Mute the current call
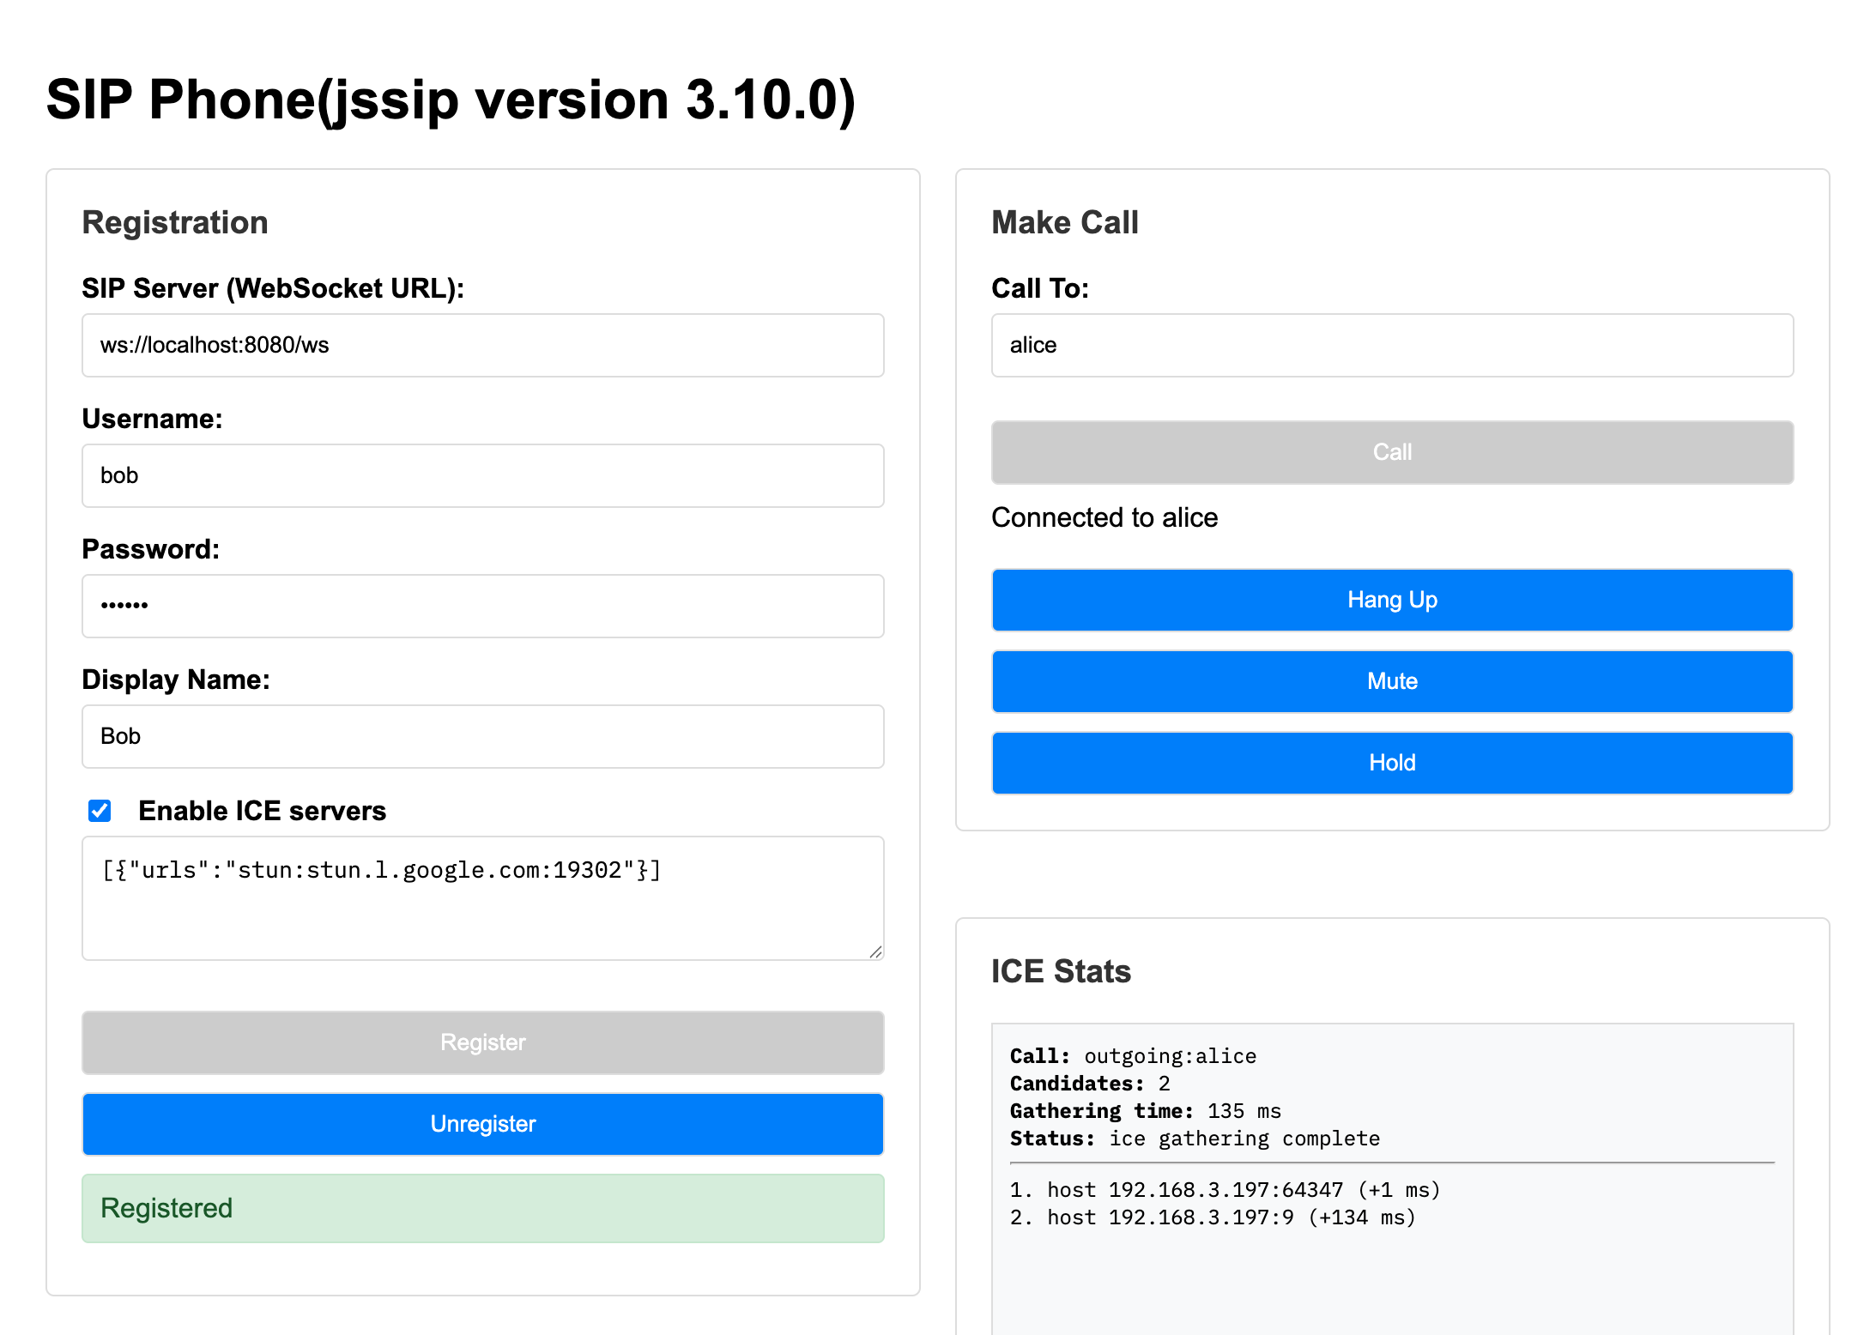Screen dimensions: 1876x1335 click(x=1392, y=681)
